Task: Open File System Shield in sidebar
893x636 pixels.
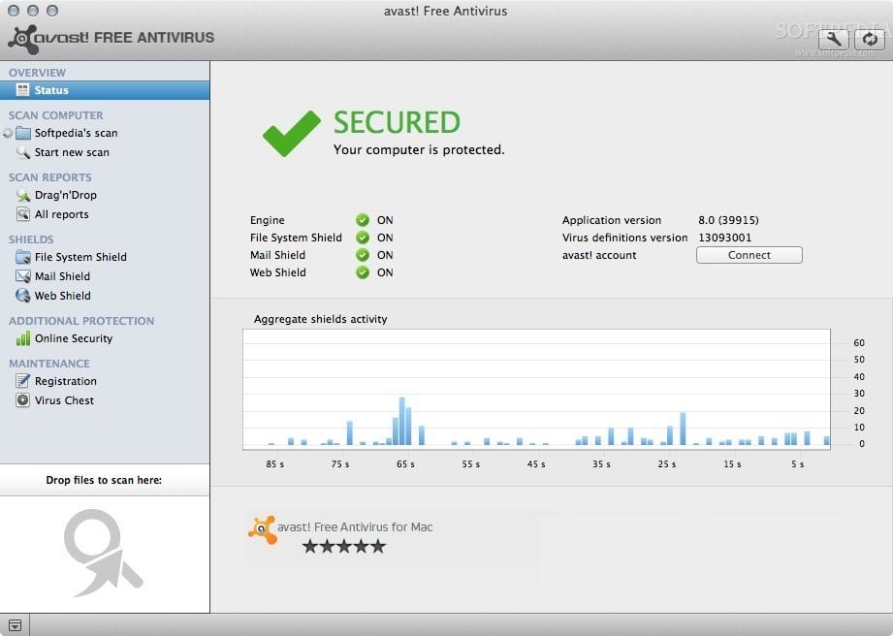Action: [105, 257]
